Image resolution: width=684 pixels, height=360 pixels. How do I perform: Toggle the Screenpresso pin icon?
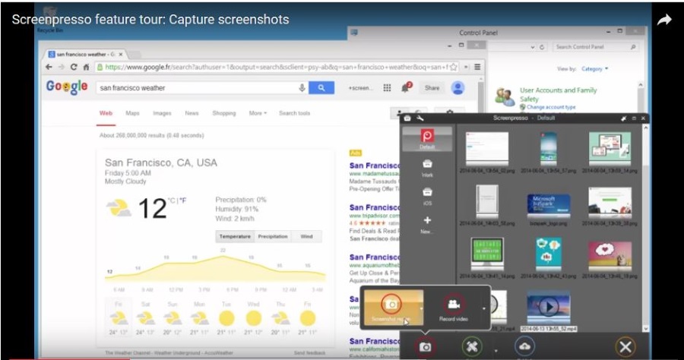pos(624,118)
